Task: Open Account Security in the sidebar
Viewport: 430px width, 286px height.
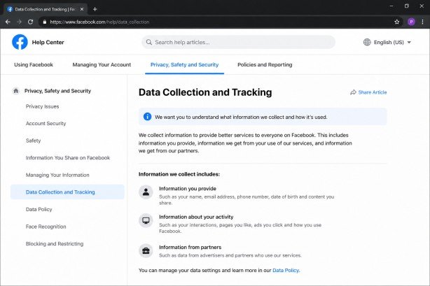Action: coord(46,124)
